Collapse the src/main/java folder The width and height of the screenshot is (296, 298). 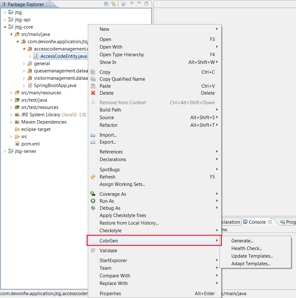(x=11, y=34)
